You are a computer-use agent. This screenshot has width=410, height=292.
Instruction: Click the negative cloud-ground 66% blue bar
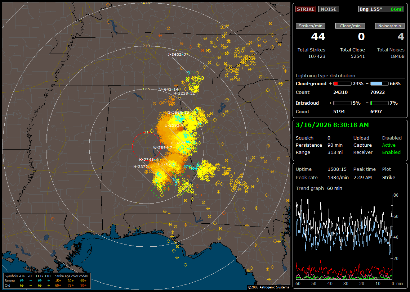pos(379,83)
